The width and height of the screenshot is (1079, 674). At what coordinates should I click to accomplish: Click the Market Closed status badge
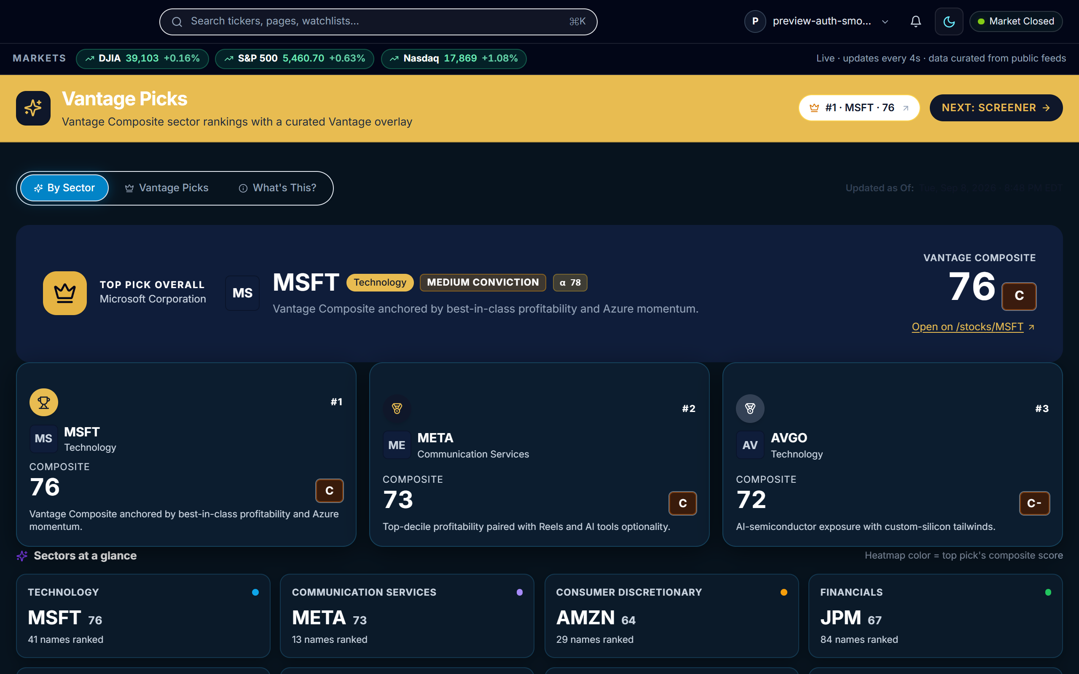[x=1016, y=21]
